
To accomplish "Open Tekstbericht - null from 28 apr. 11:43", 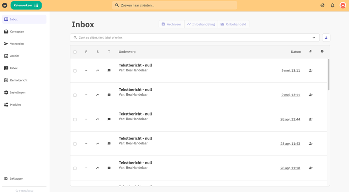I will click(x=135, y=139).
